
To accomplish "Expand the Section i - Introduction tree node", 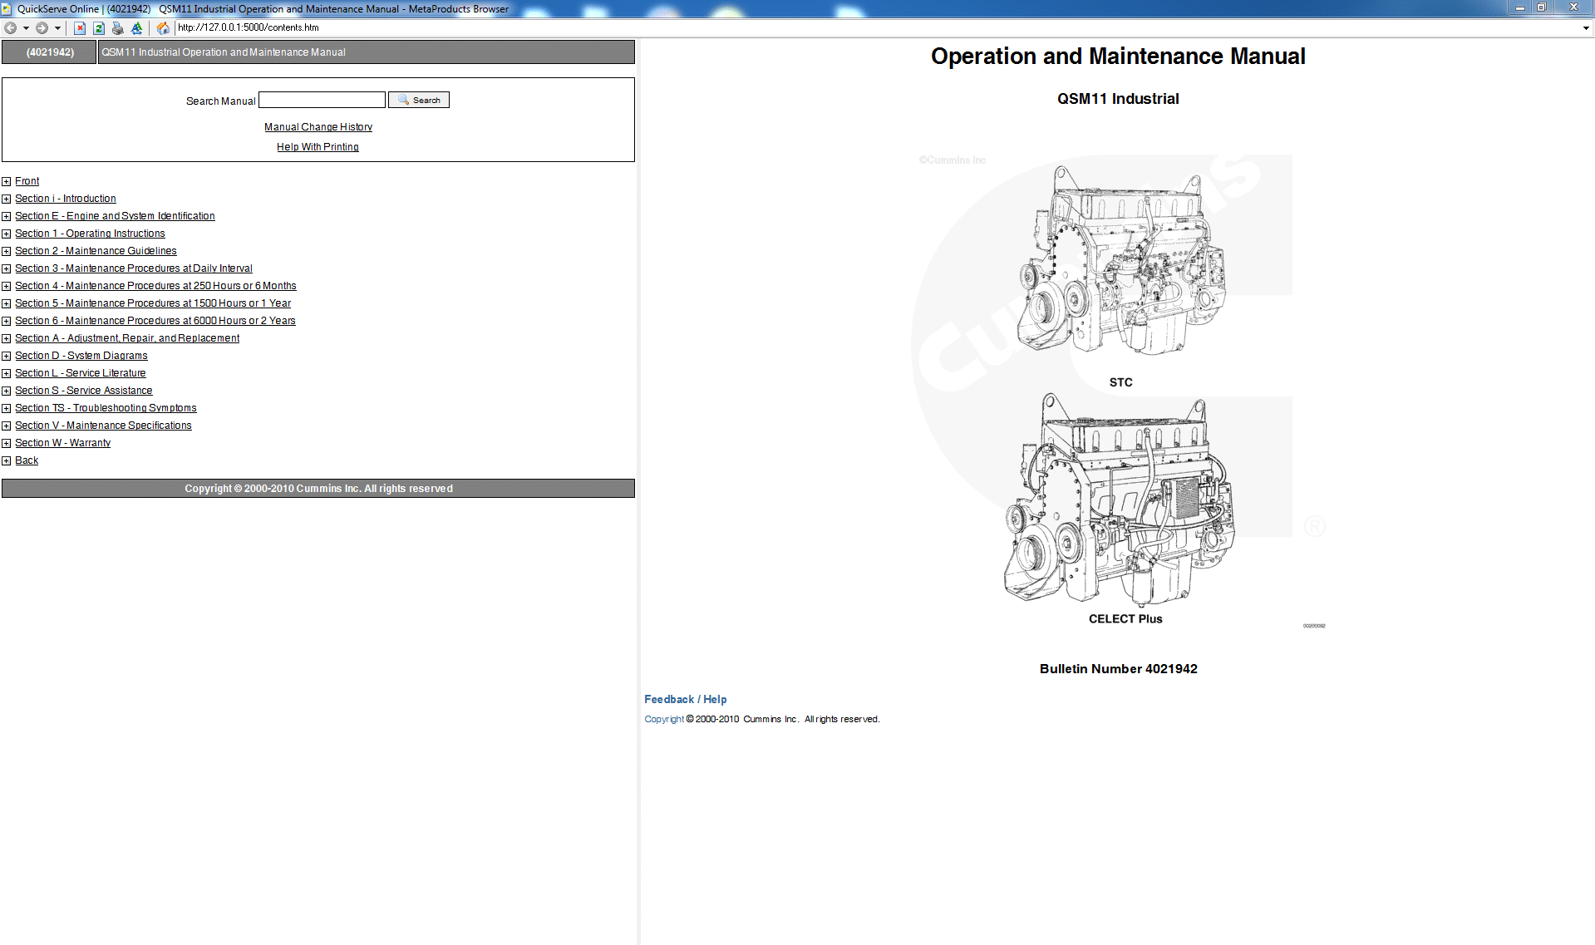I will pyautogui.click(x=7, y=199).
